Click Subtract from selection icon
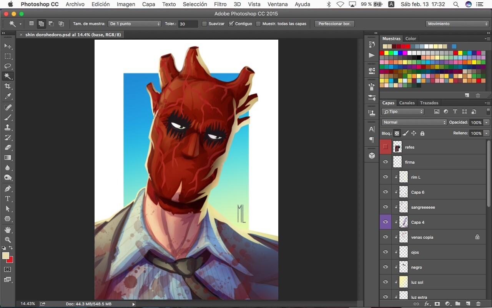Viewport: 492px width, 308px height. [x=51, y=23]
